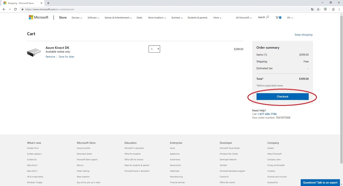
Task: Open Deals for students & parents link
Action: pyautogui.click(x=137, y=165)
